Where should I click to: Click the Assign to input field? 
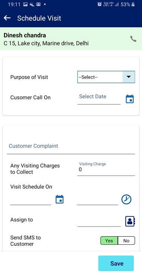tap(99, 221)
